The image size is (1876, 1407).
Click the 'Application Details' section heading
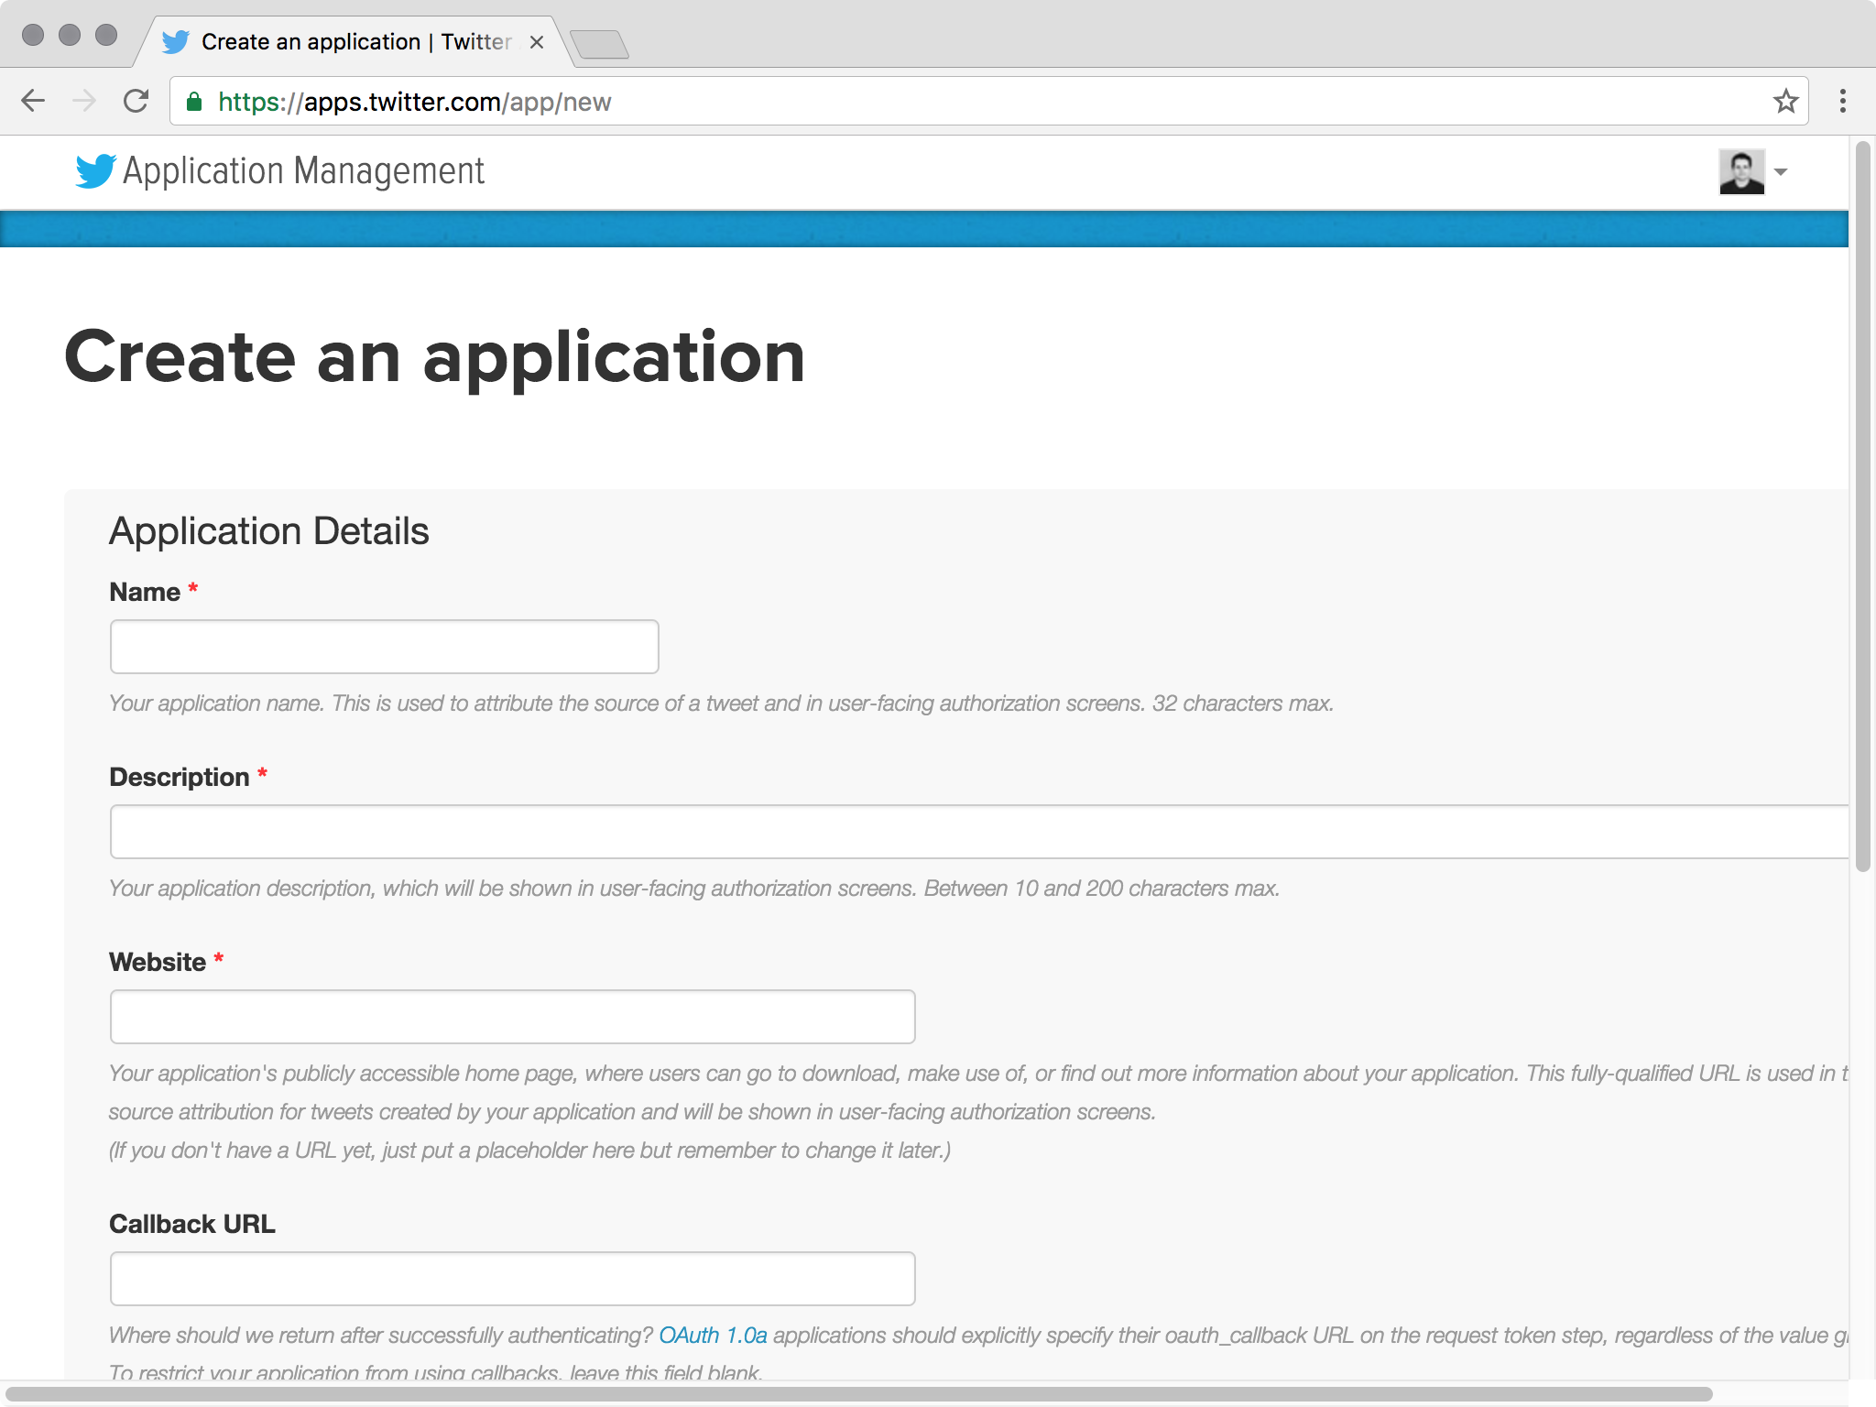[269, 531]
